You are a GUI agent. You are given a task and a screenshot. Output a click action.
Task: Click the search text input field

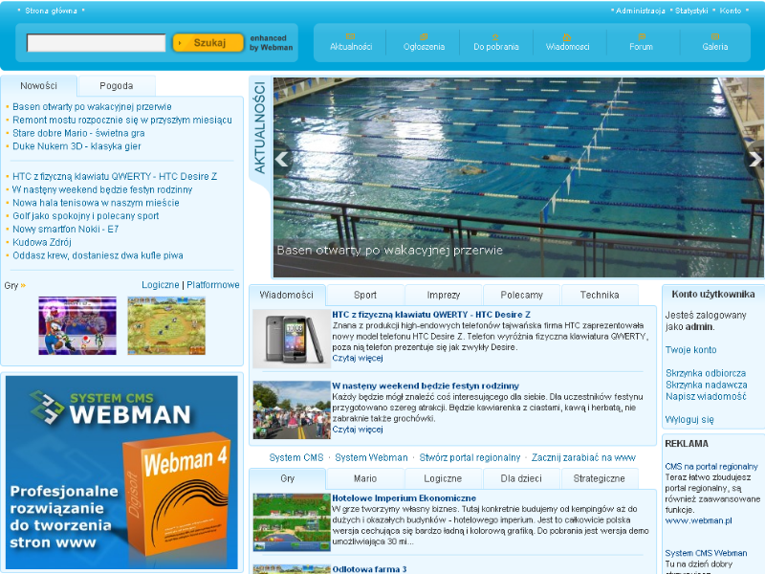pyautogui.click(x=96, y=43)
